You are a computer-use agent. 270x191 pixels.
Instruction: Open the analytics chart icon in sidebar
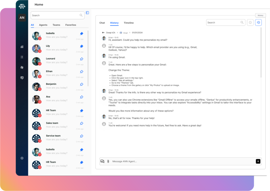(22, 47)
